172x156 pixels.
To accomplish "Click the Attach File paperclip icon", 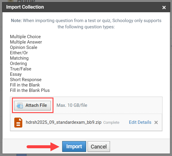I will (x=20, y=106).
